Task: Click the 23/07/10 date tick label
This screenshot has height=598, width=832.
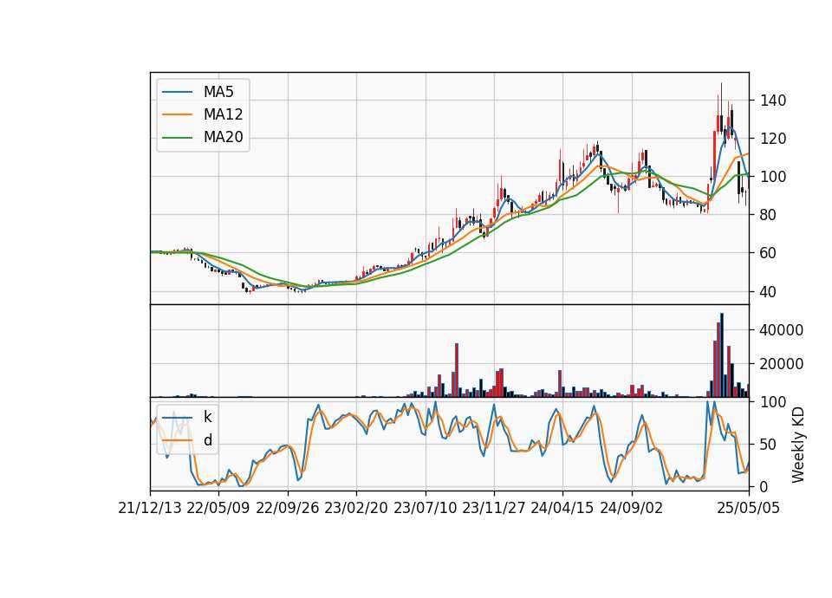Action: pos(425,509)
